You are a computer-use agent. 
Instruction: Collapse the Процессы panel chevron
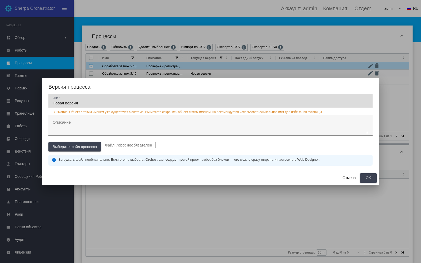click(x=402, y=36)
